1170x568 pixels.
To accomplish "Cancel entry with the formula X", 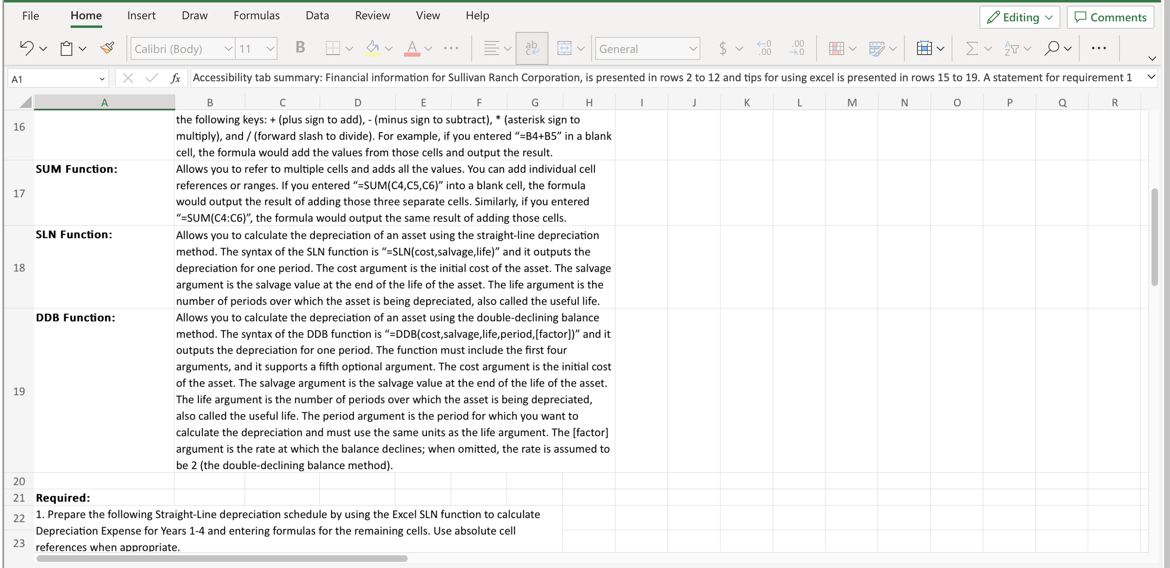I will tap(128, 78).
